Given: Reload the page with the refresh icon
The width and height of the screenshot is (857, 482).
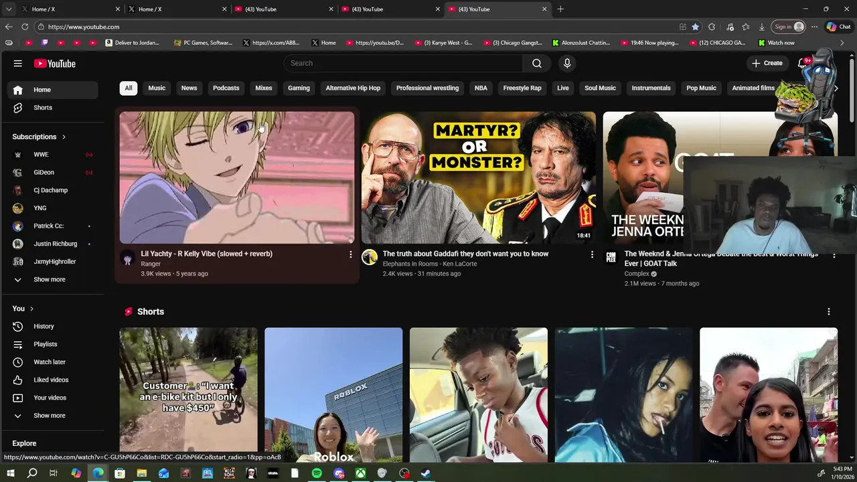Looking at the screenshot, I should point(25,27).
